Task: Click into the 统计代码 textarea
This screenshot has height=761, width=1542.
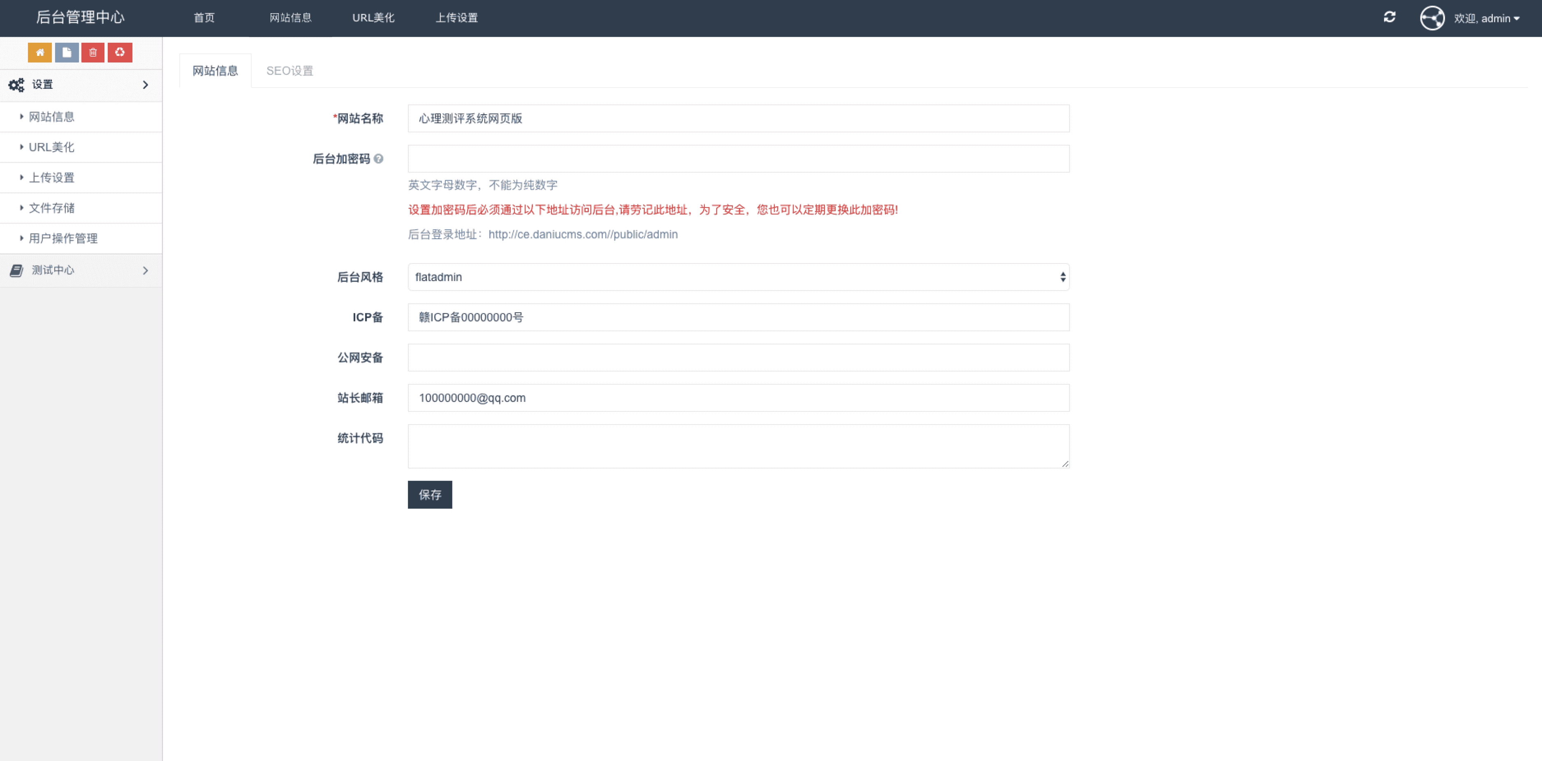Action: coord(738,446)
